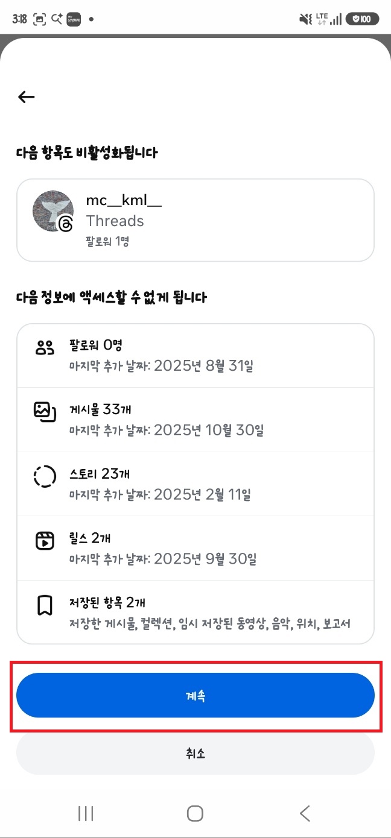The image size is (391, 838).
Task: Tap the blue 계속 button
Action: [195, 695]
